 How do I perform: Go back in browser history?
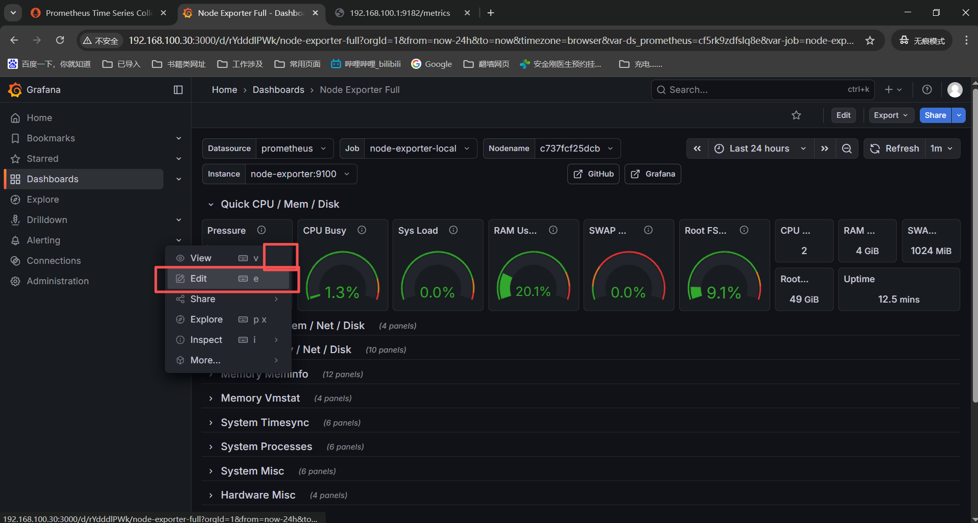pyautogui.click(x=14, y=40)
